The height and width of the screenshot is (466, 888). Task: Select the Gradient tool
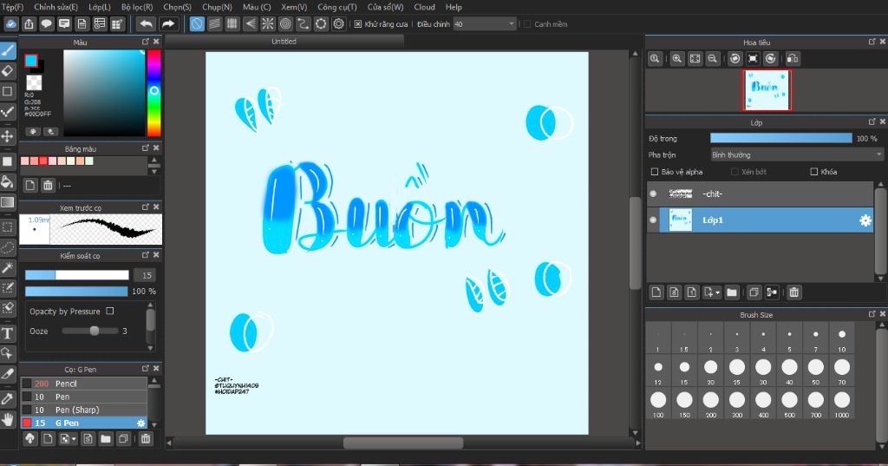pos(7,202)
